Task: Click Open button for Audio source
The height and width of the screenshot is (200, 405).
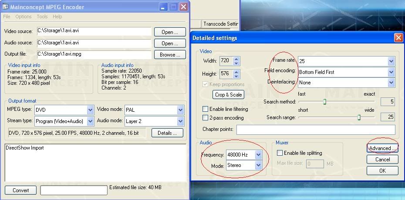Action: pos(170,43)
